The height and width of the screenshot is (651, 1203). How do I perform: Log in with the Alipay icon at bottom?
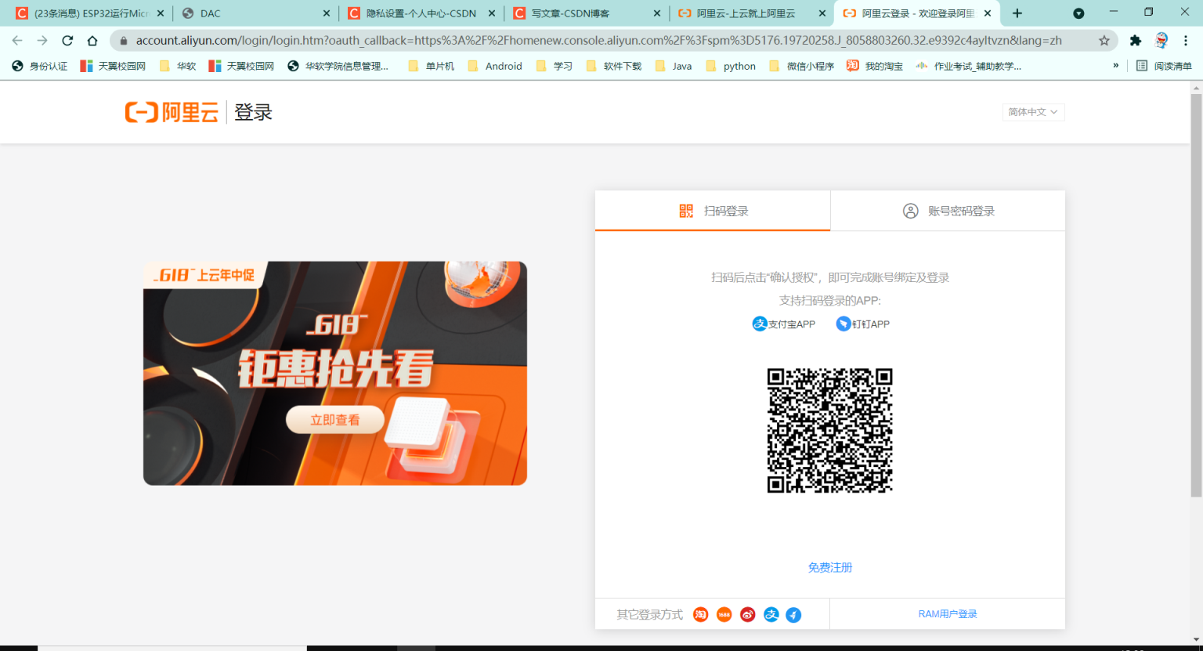(771, 615)
